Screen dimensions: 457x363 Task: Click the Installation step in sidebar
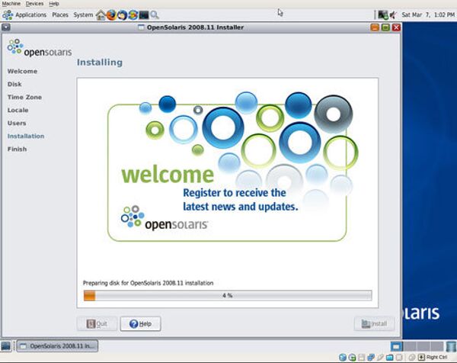coord(26,136)
